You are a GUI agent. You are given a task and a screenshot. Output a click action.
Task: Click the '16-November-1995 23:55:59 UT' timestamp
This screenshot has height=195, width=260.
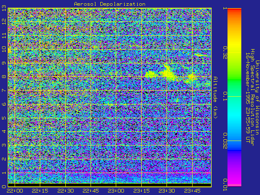click(247, 97)
